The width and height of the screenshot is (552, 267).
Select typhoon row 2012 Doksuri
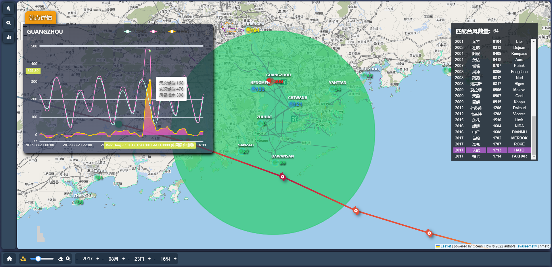[x=492, y=108]
